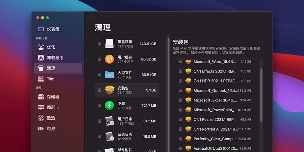This screenshot has width=304, height=152.
Task: Select the 存储器 drive icon
Action: (x=41, y=97)
